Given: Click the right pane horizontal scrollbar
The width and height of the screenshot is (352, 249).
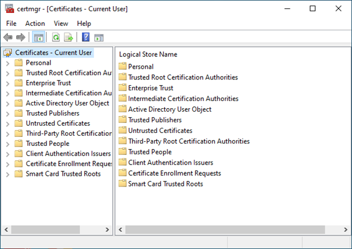Looking at the screenshot, I should (226, 230).
